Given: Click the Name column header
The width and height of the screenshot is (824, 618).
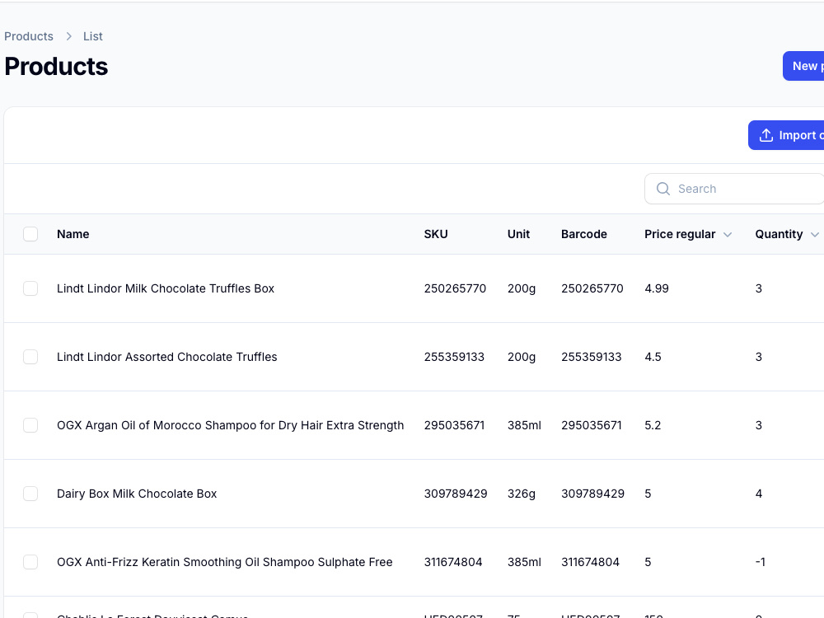Looking at the screenshot, I should tap(73, 234).
